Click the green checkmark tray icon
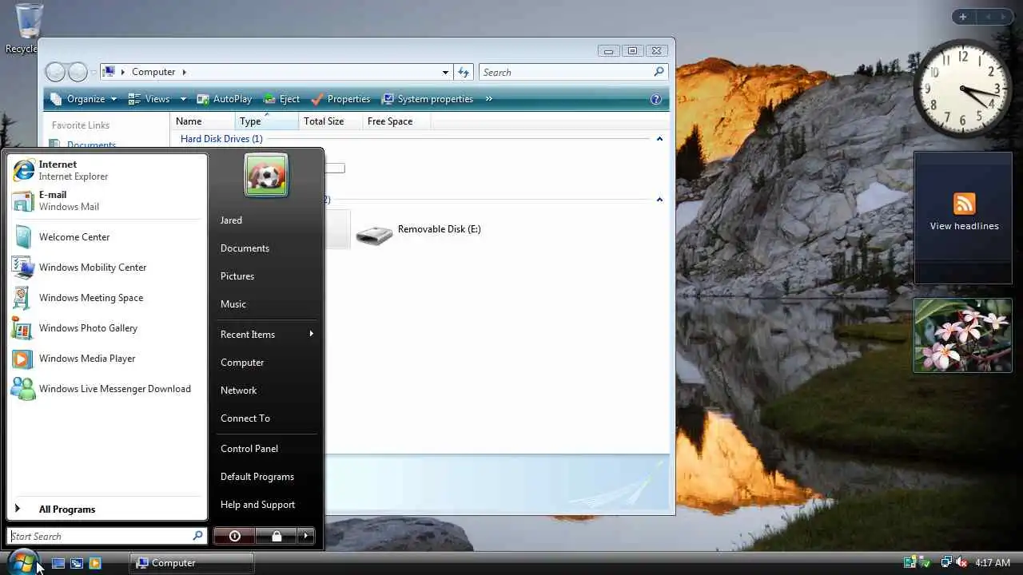1023x575 pixels. pos(925,563)
